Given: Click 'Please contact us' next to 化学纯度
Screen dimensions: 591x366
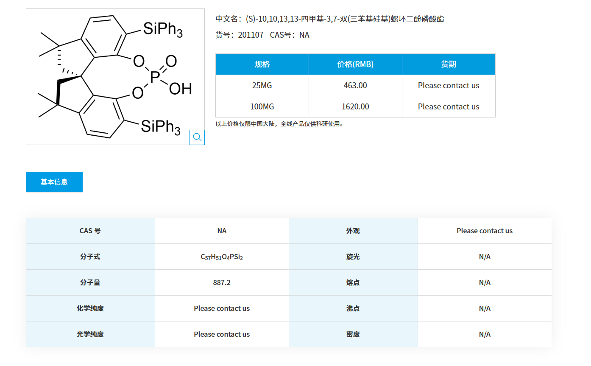Looking at the screenshot, I should pos(222,308).
